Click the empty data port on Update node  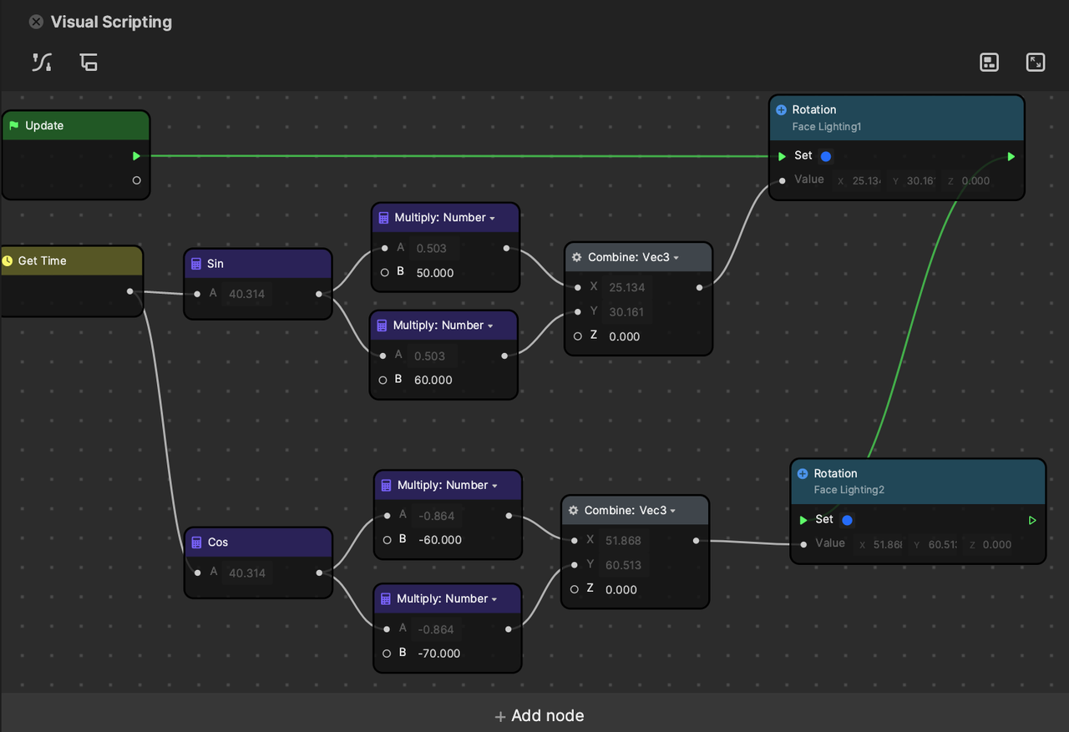point(137,180)
